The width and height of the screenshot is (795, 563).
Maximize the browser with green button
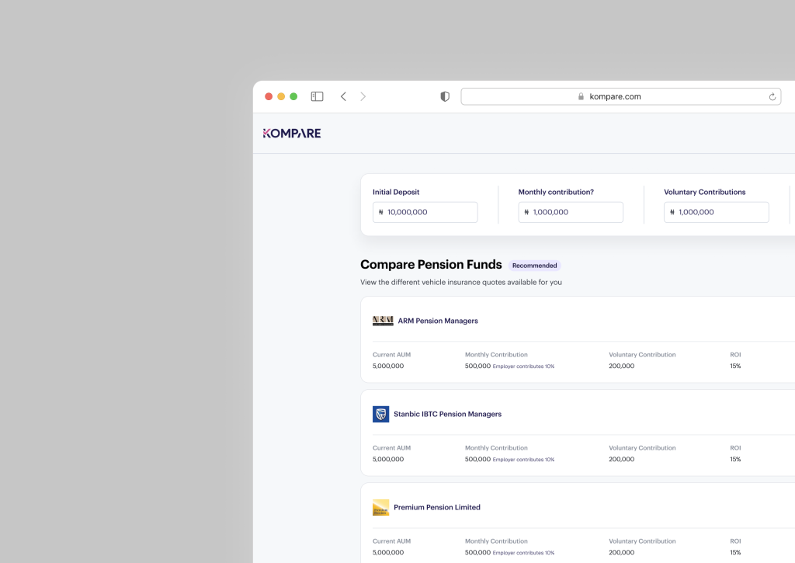[293, 96]
